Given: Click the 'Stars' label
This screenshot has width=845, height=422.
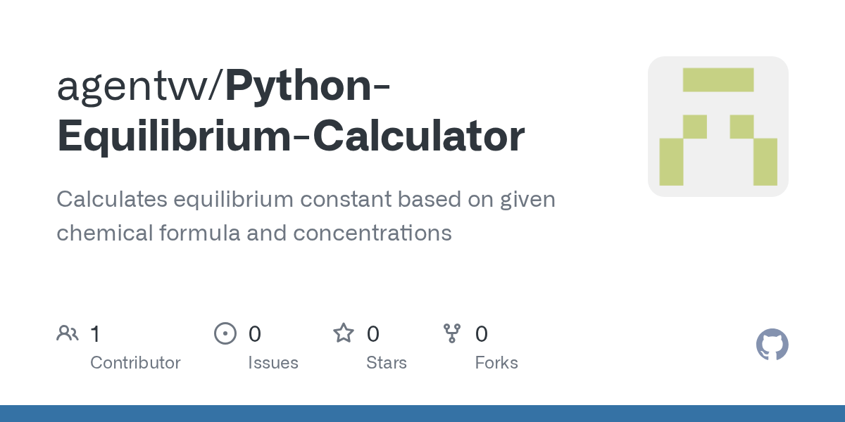Looking at the screenshot, I should click(387, 363).
